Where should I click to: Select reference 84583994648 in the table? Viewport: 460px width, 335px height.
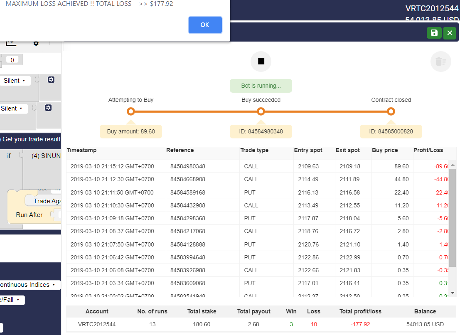(x=188, y=257)
